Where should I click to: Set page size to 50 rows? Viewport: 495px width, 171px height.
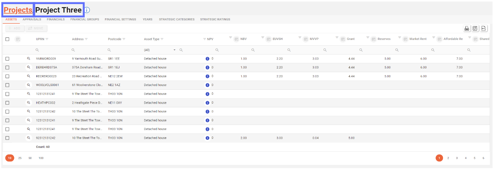click(x=30, y=158)
